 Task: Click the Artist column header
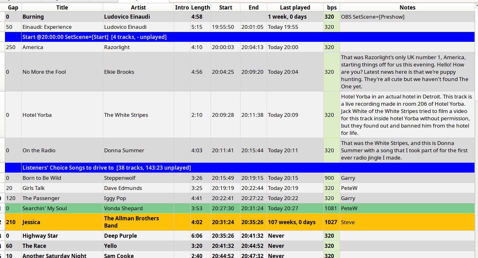(x=138, y=7)
